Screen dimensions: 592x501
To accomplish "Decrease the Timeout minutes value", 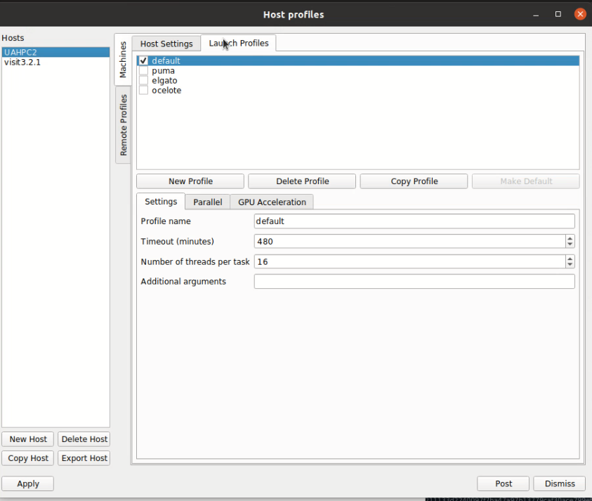I will coord(570,245).
